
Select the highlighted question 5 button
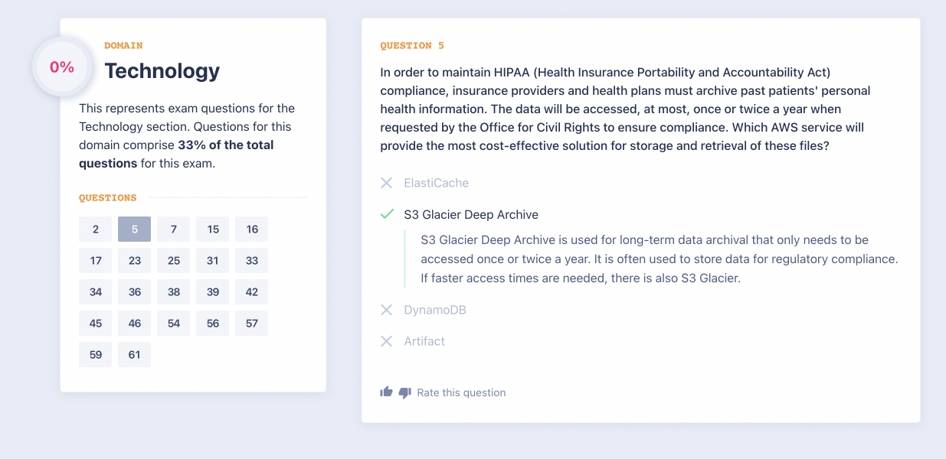pyautogui.click(x=135, y=229)
